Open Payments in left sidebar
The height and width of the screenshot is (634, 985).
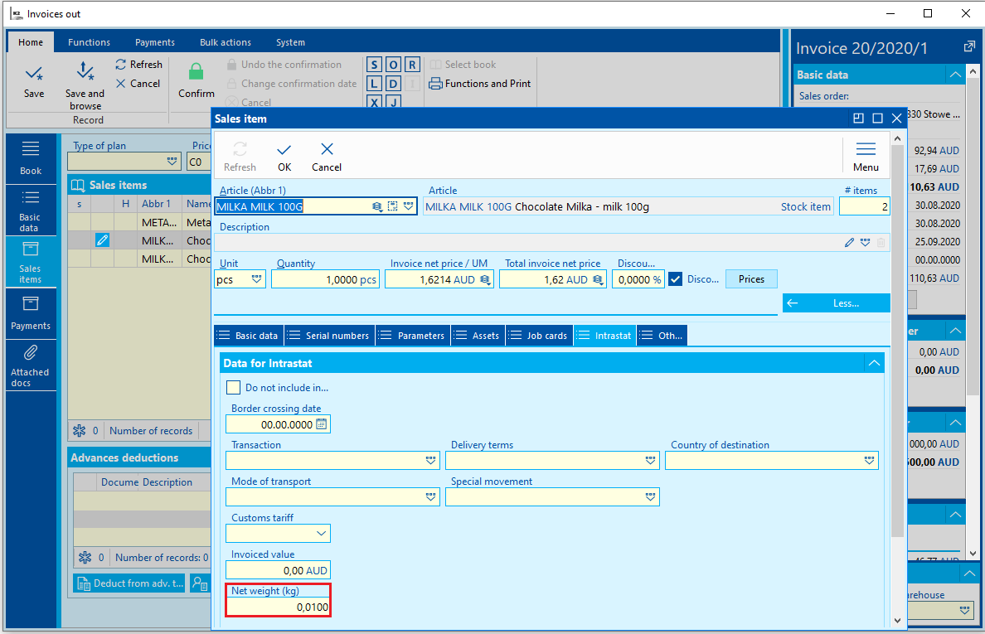tap(31, 313)
